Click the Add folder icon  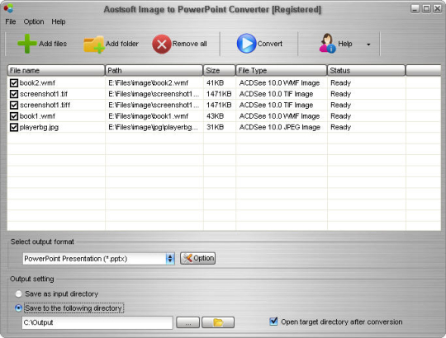coord(94,45)
